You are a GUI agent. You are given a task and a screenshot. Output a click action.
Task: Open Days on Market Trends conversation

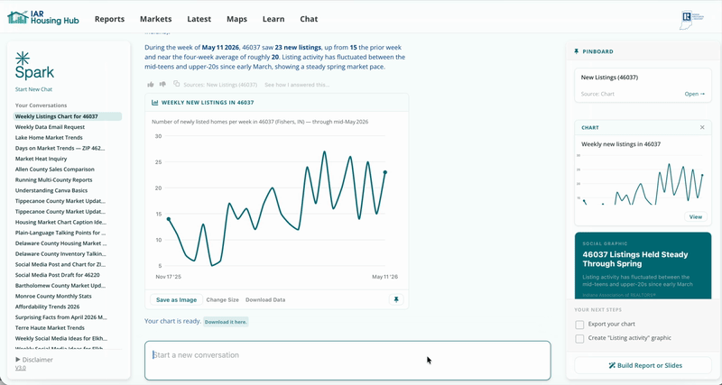click(60, 148)
